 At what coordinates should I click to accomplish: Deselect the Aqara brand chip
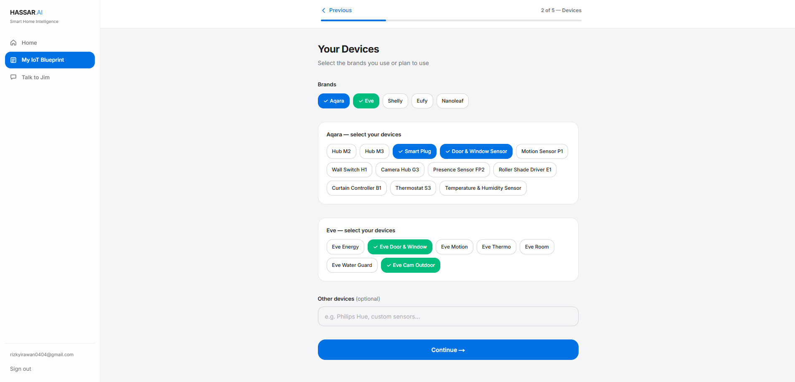coord(333,101)
